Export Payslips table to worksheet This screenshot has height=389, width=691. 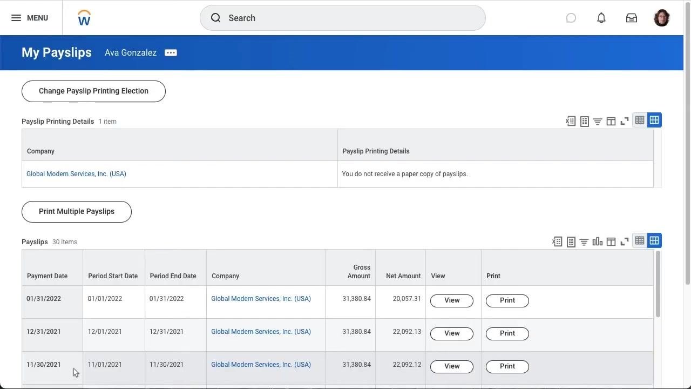point(571,242)
